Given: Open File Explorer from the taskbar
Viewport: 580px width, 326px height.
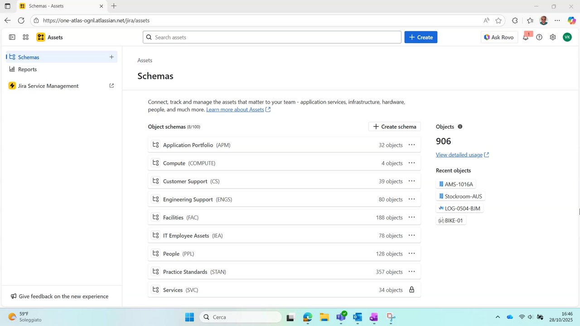Looking at the screenshot, I should pyautogui.click(x=324, y=317).
